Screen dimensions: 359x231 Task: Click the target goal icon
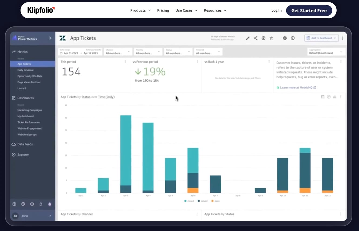(285, 38)
